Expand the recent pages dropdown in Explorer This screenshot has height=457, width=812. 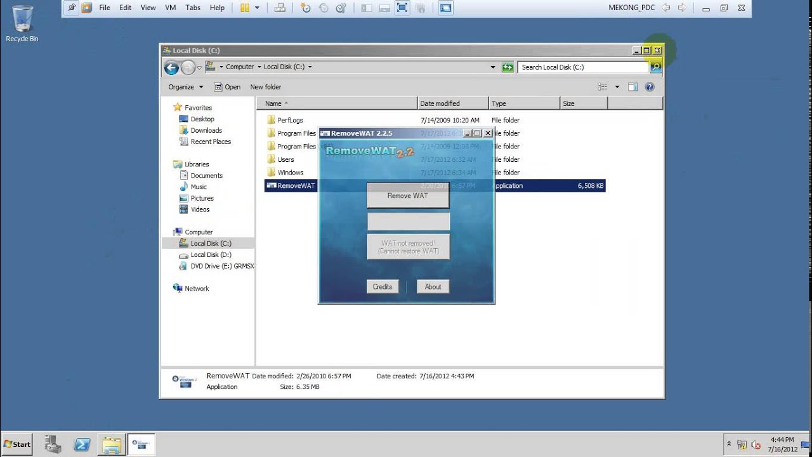[x=199, y=67]
